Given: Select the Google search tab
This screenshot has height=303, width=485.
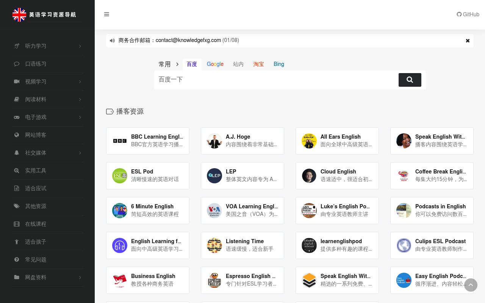Looking at the screenshot, I should click(x=215, y=64).
